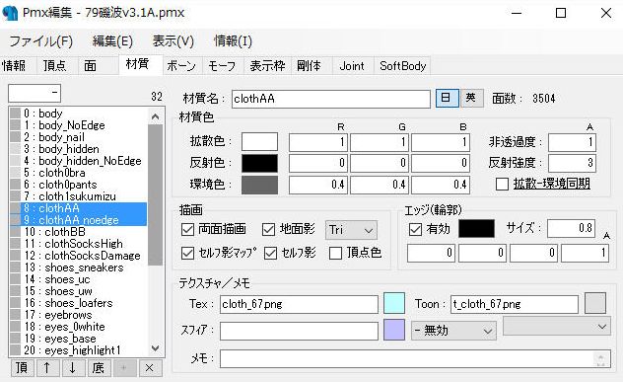Viewport: 623px width, 382px height.
Task: Click the Tex field cloth_67.png
Action: tap(299, 304)
